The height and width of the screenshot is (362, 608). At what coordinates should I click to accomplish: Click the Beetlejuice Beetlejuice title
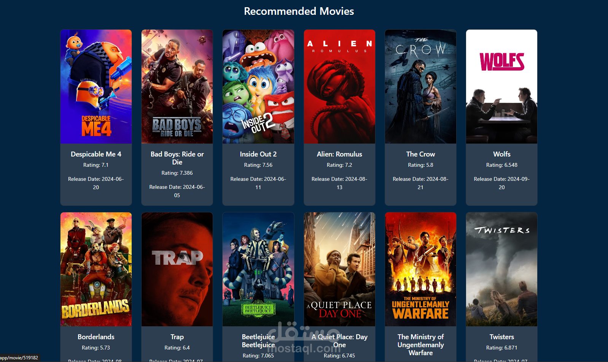[x=258, y=341]
